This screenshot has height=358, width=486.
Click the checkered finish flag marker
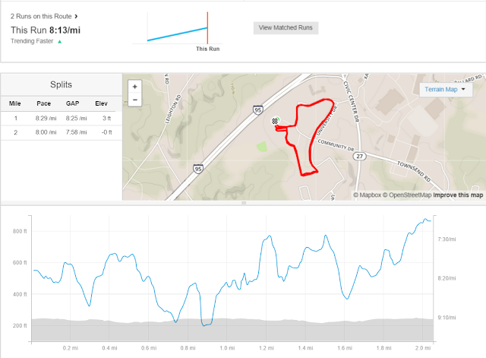coord(275,120)
